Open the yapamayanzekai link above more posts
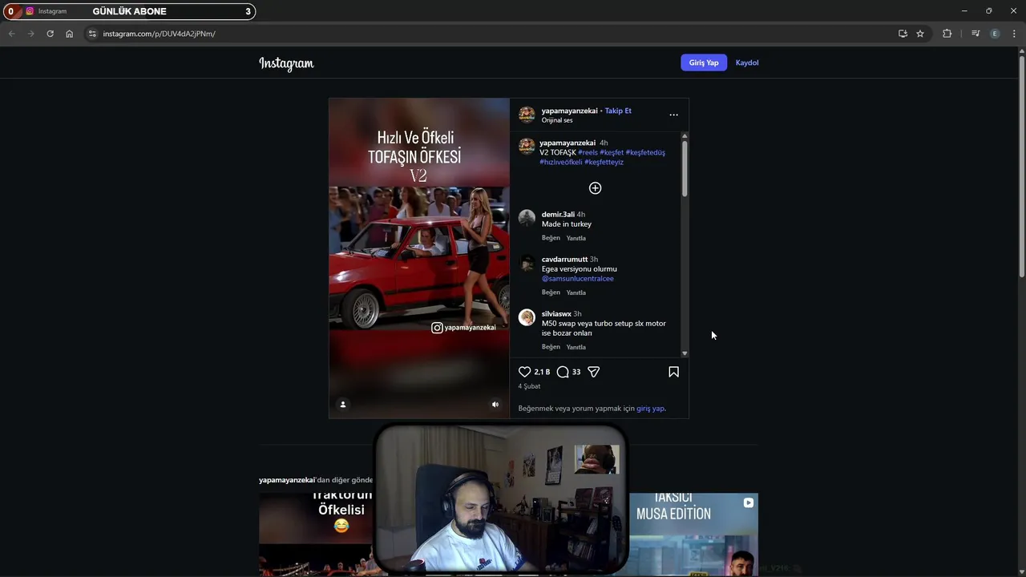This screenshot has width=1026, height=577. 287,480
